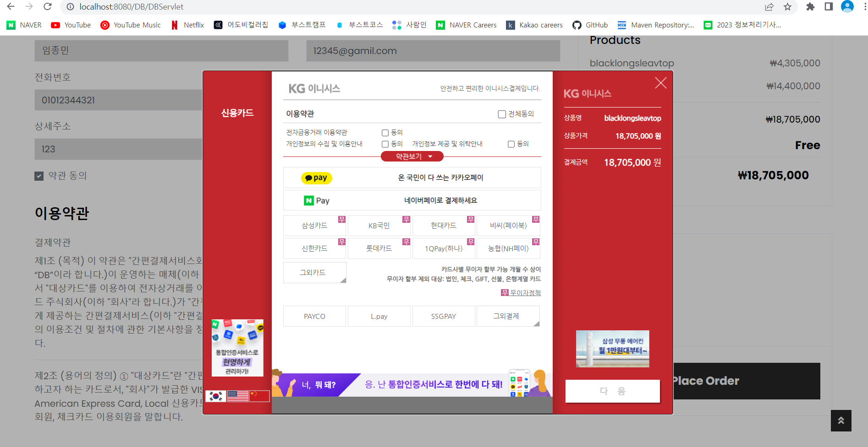Choose 신한카드
868x447 pixels.
pos(314,248)
